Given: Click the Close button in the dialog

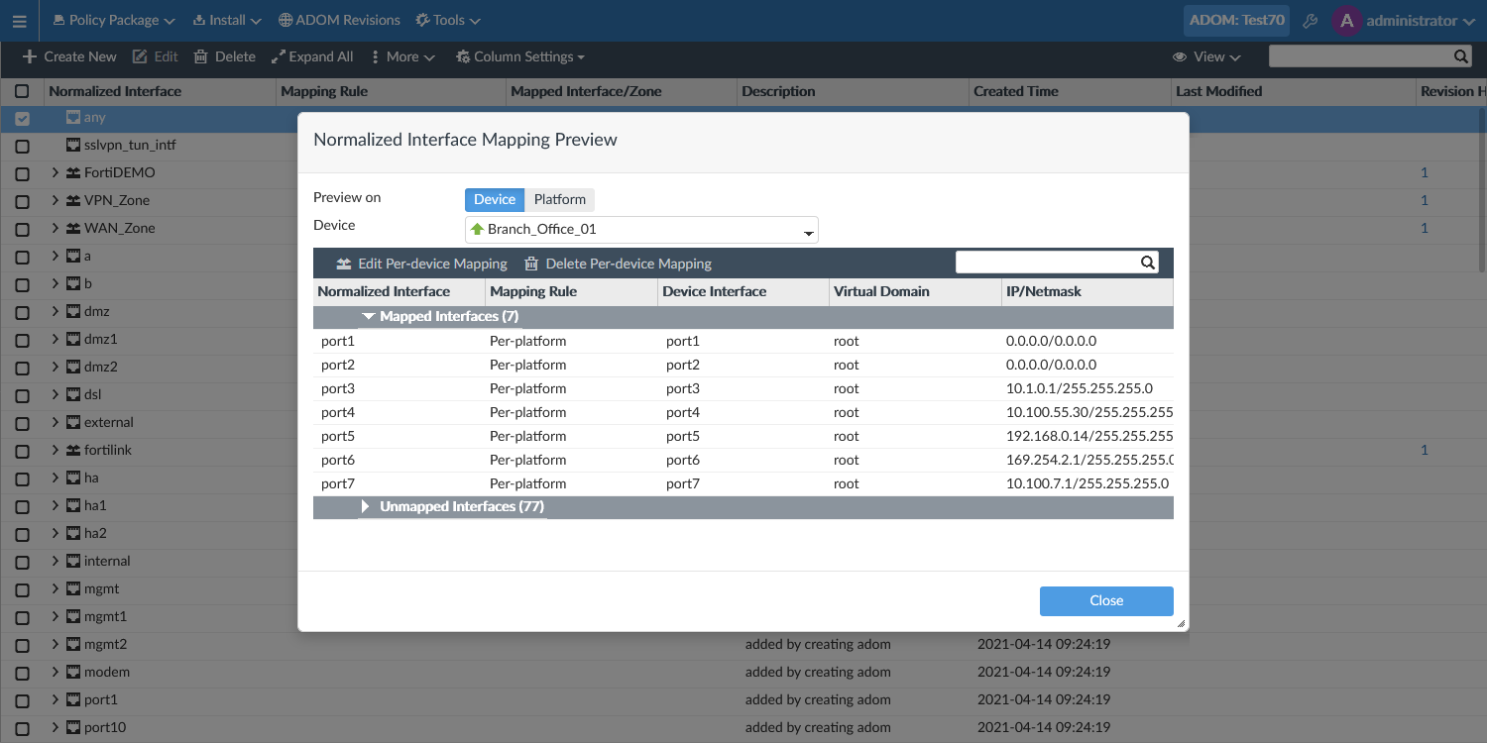Looking at the screenshot, I should tap(1106, 600).
